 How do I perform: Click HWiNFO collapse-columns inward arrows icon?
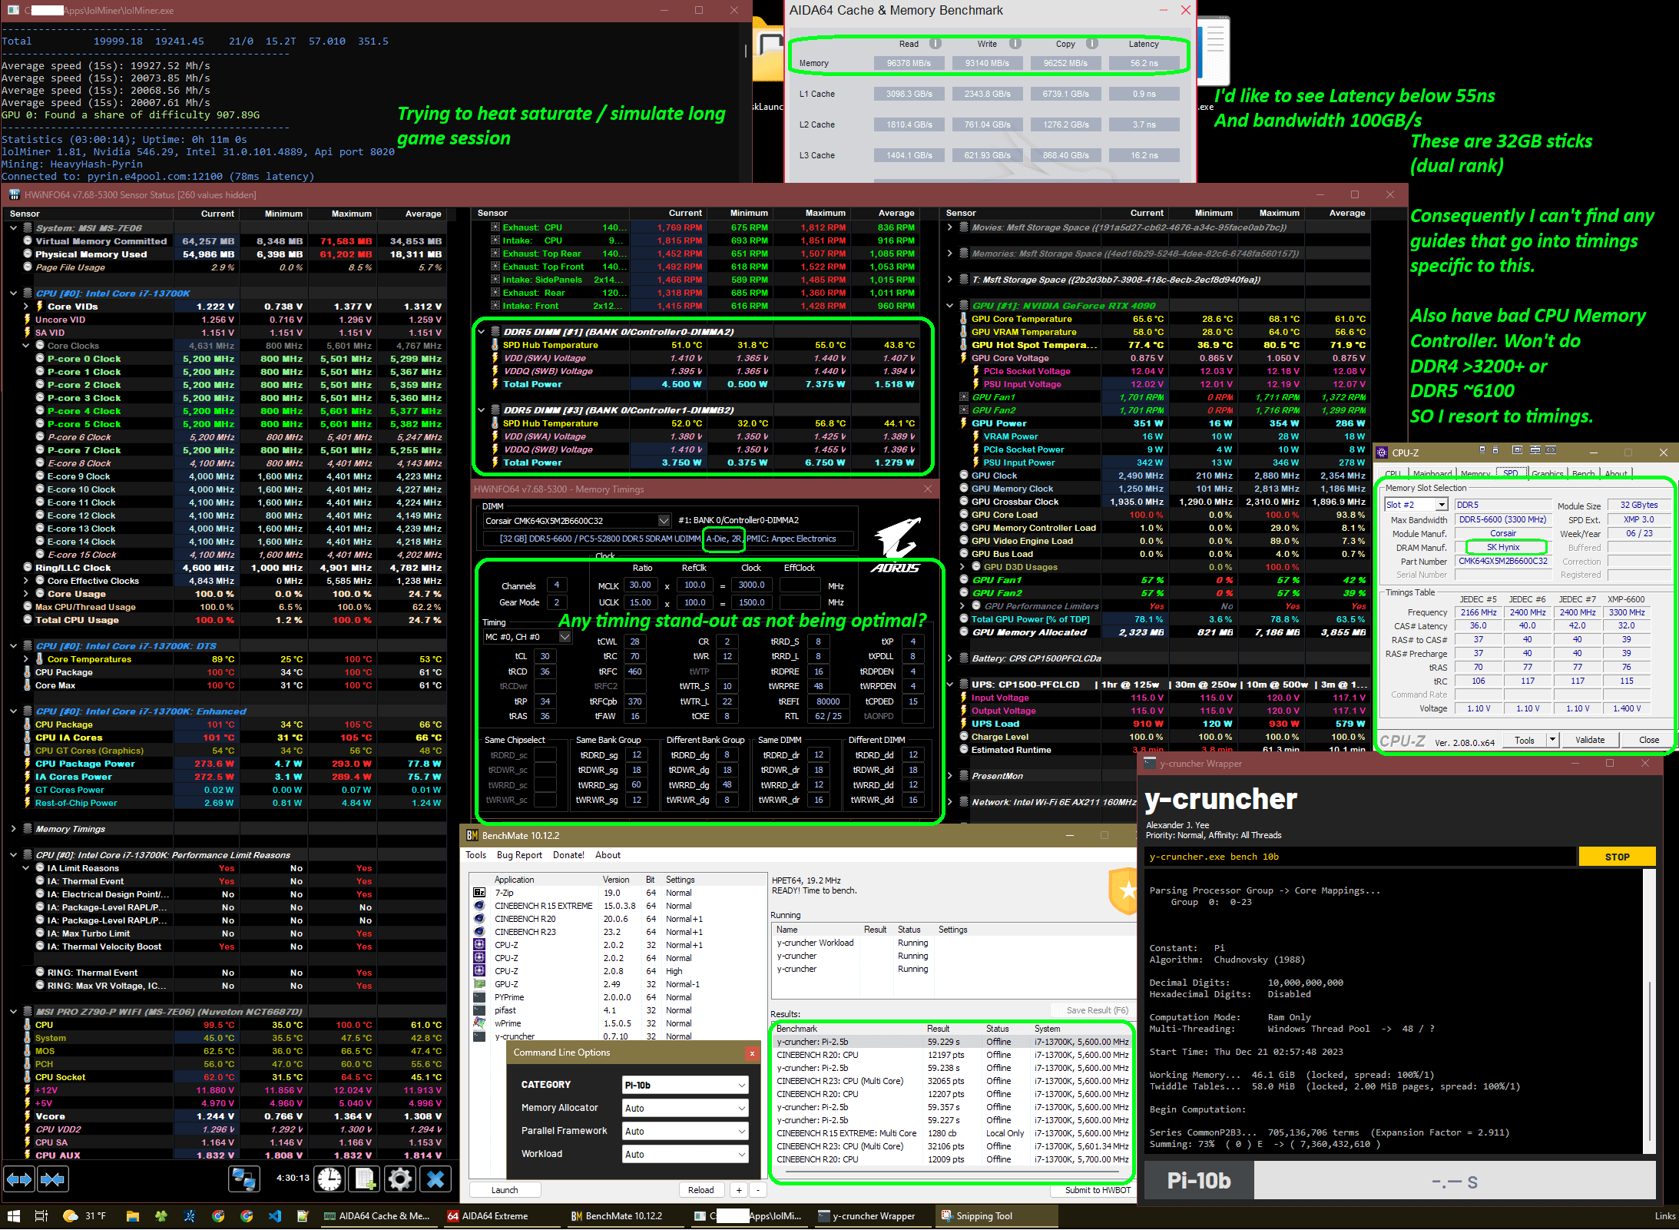[53, 1179]
